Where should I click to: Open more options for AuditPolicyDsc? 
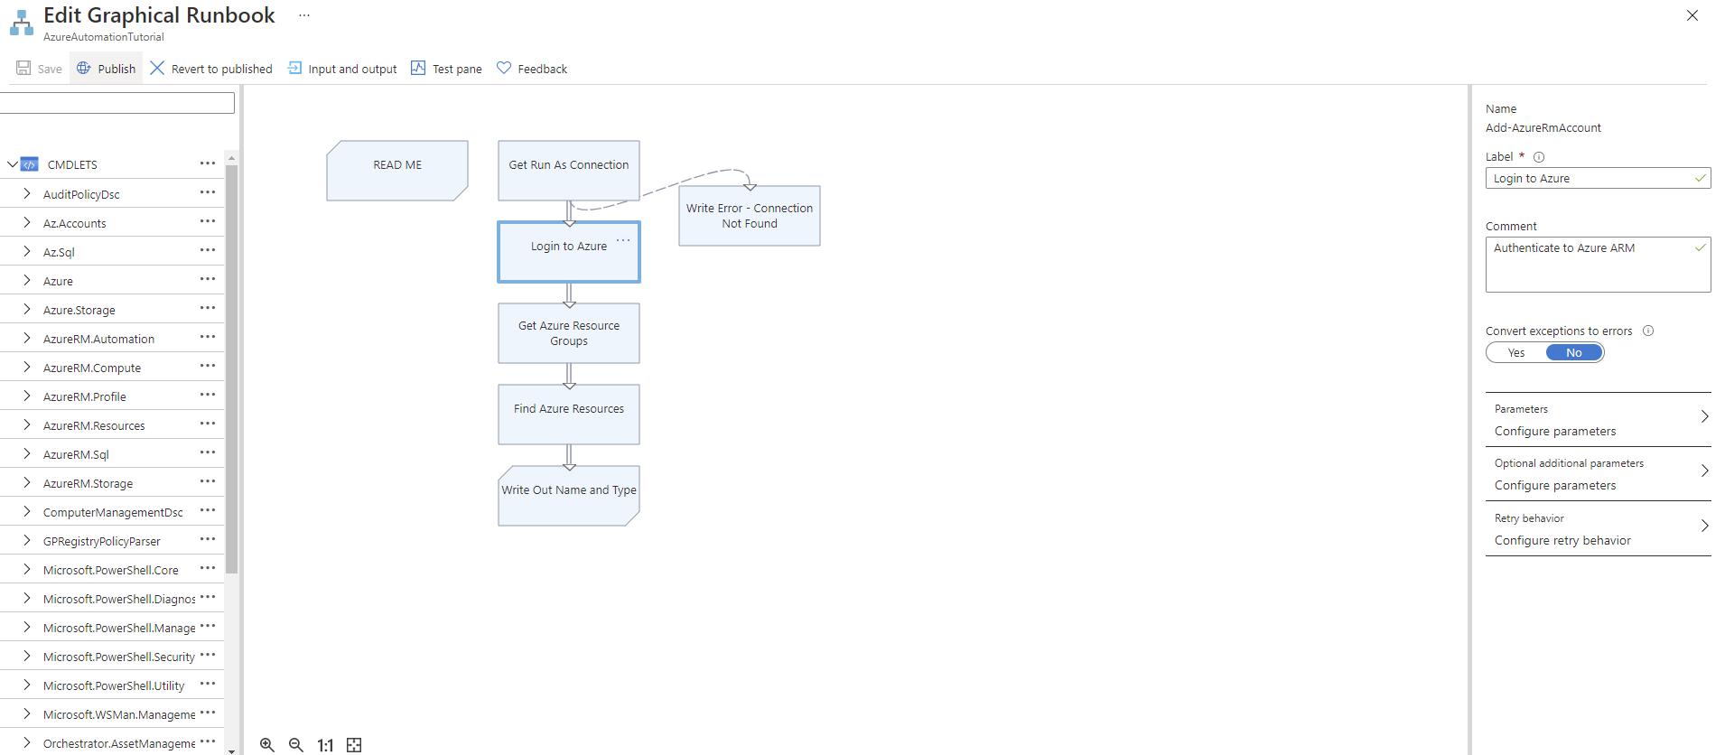208,192
